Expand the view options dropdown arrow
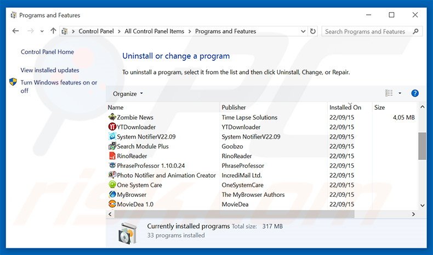 [400, 94]
